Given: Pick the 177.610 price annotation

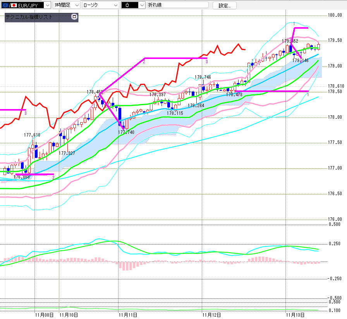Looking at the screenshot, I should coord(32,135).
